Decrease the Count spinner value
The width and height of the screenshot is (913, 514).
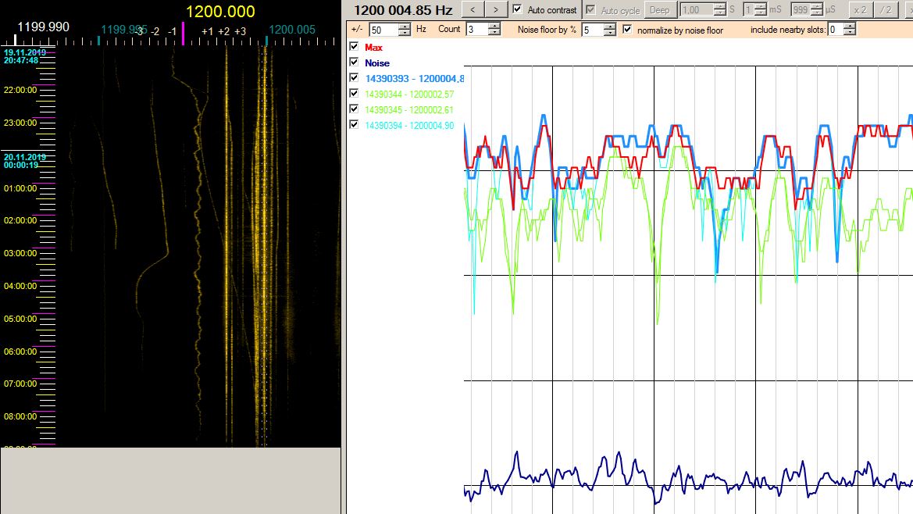point(494,33)
